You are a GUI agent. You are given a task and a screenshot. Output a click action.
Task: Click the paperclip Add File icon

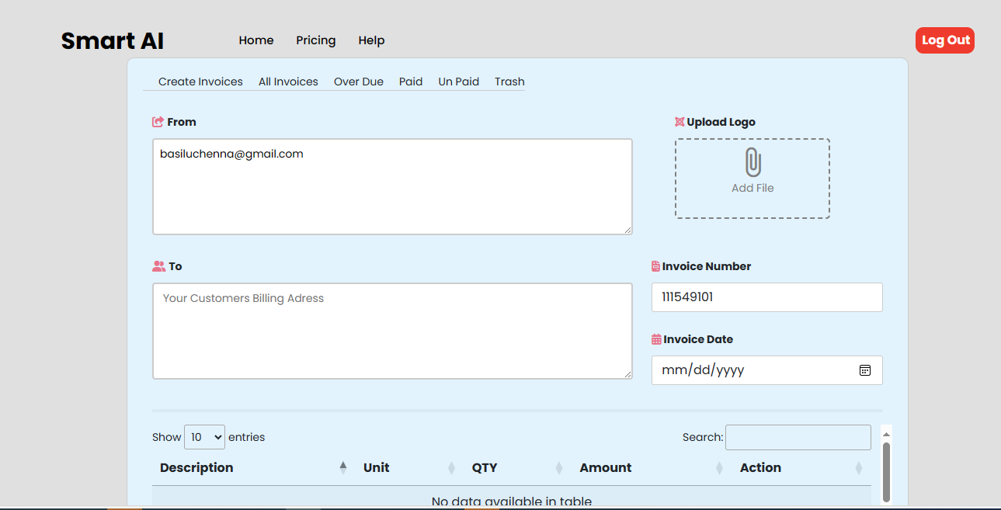(752, 163)
